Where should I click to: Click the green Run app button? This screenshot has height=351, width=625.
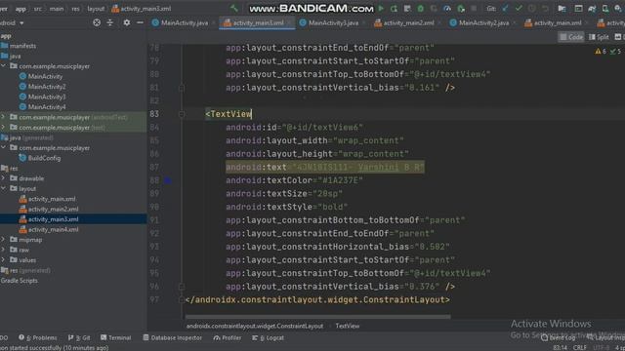[x=381, y=9]
